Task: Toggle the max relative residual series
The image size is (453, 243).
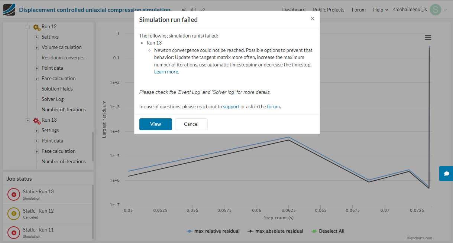Action: [213, 231]
